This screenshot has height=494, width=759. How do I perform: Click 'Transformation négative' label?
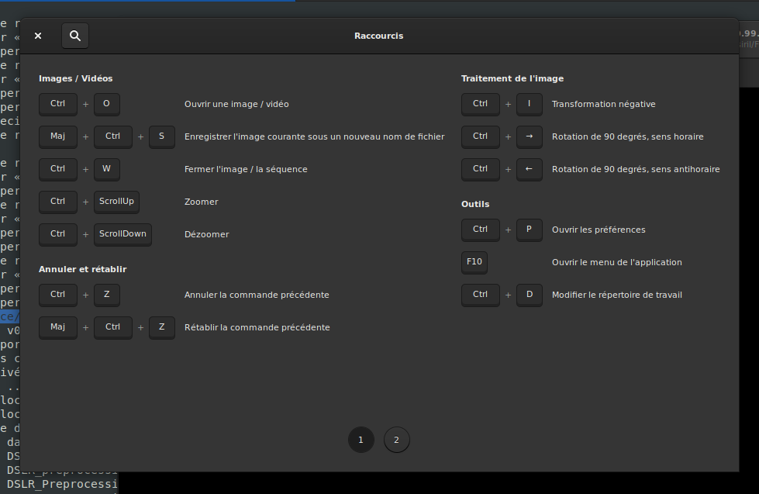[604, 104]
